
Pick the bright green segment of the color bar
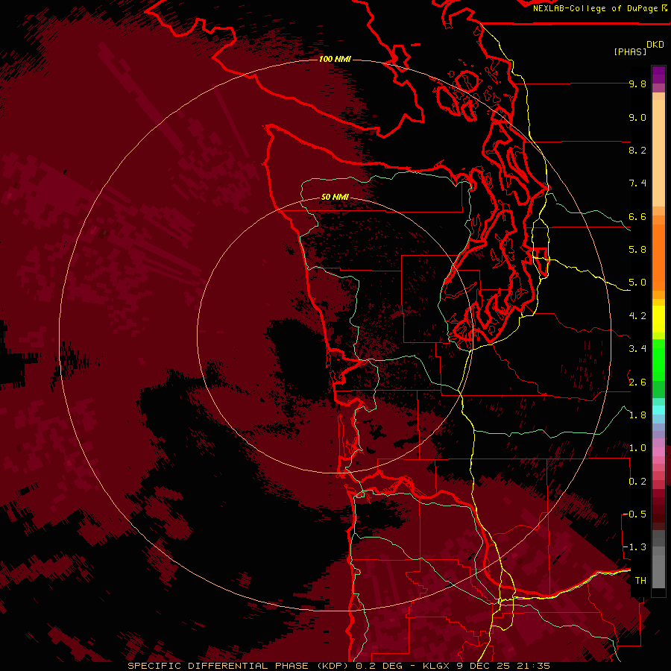658,359
